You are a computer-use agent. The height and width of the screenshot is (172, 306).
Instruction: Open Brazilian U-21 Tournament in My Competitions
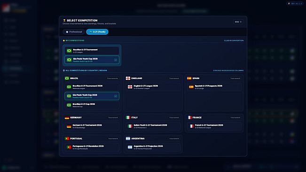point(92,51)
